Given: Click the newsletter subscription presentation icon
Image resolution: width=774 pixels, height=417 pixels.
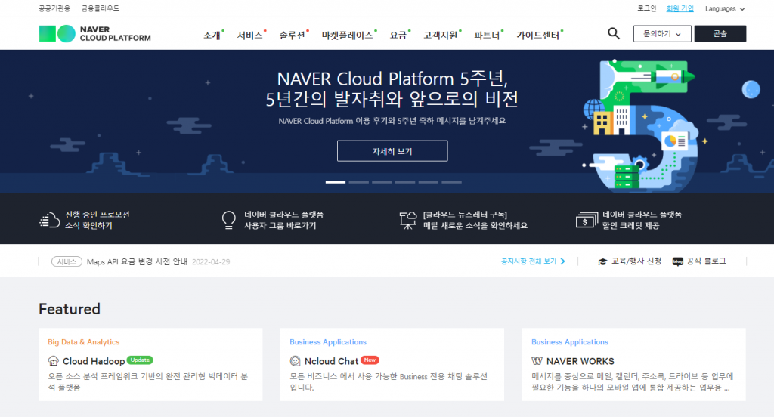Looking at the screenshot, I should coord(407,220).
